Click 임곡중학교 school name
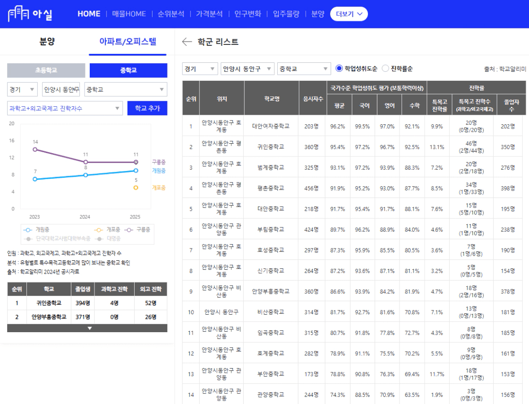 click(x=271, y=333)
